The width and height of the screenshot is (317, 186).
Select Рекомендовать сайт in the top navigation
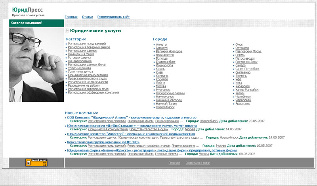pos(113,17)
